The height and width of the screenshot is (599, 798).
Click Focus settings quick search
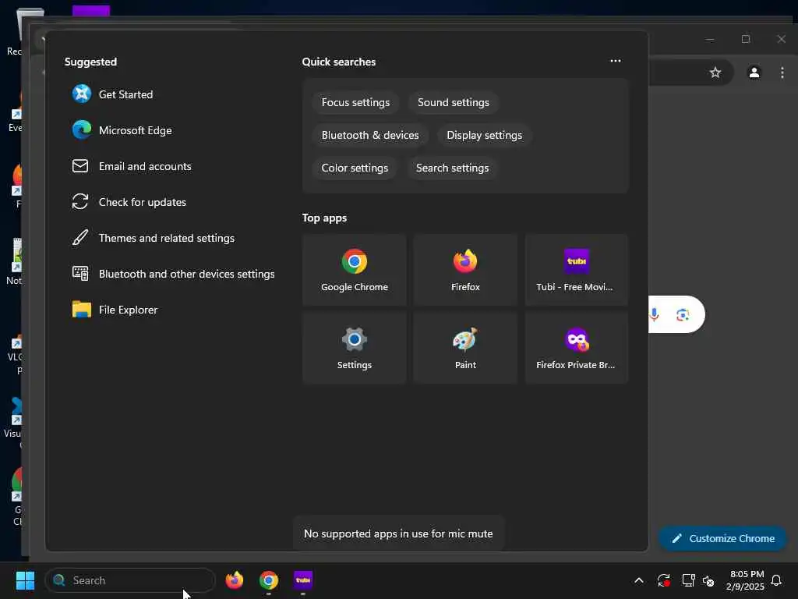(x=355, y=102)
